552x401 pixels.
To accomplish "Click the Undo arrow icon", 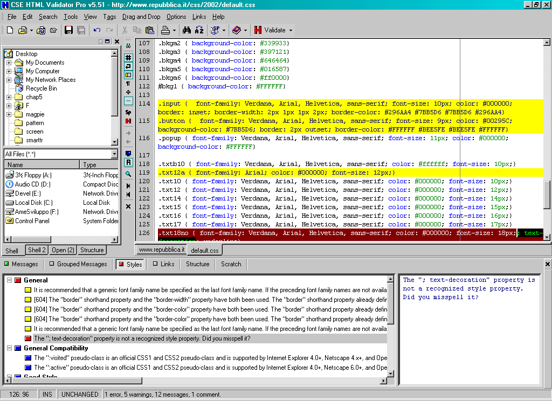I will coord(97,30).
